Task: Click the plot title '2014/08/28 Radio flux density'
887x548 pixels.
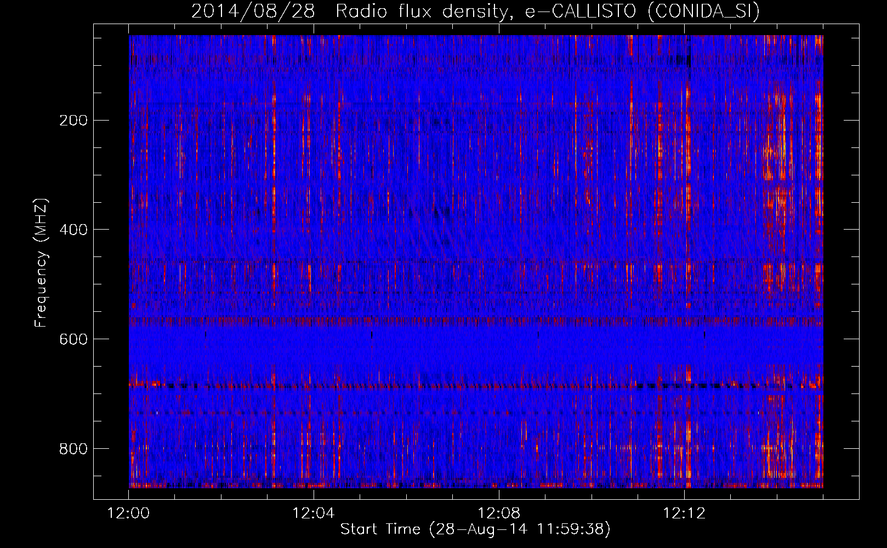Action: point(352,11)
